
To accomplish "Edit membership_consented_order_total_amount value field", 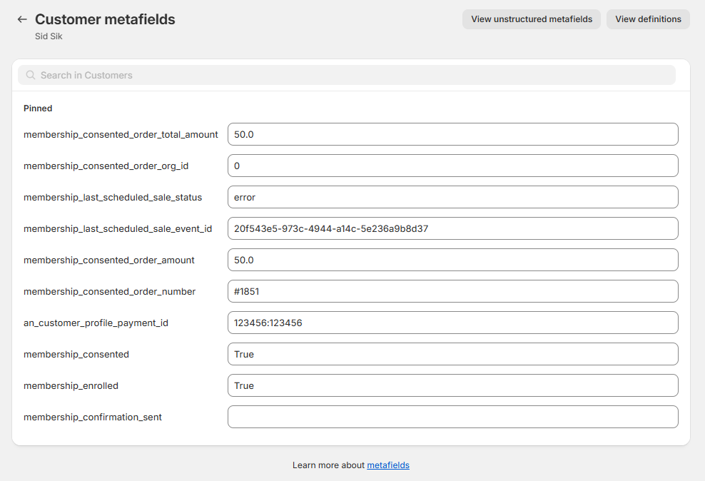I will 452,134.
